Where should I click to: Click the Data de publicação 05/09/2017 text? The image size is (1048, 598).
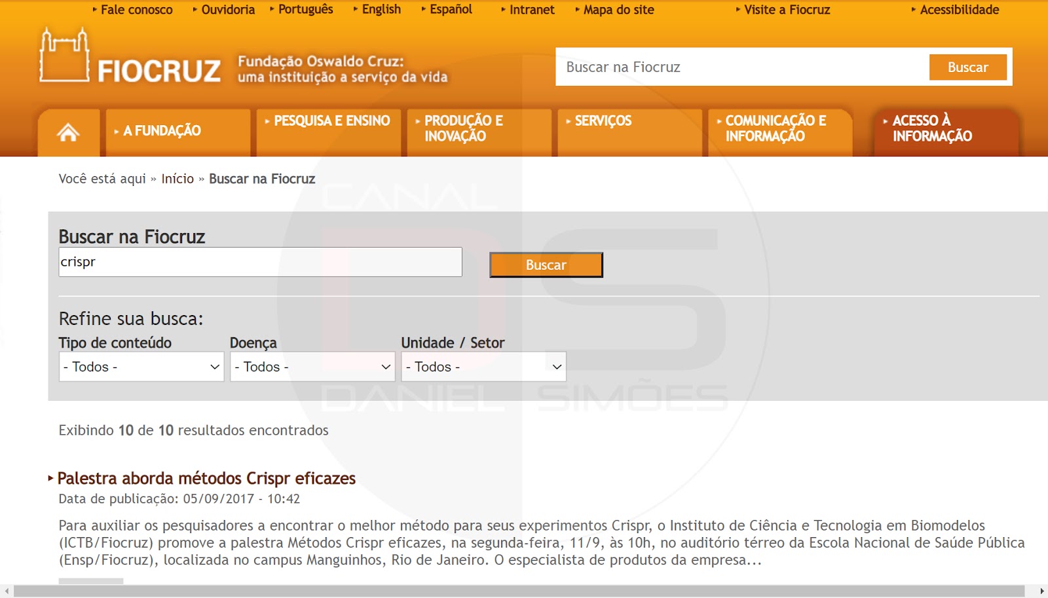[179, 499]
